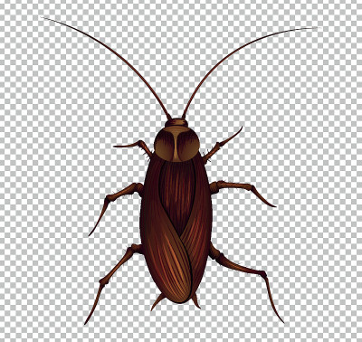Click the right hind leg knee joint
The width and height of the screenshot is (362, 342).
pyautogui.click(x=263, y=274)
